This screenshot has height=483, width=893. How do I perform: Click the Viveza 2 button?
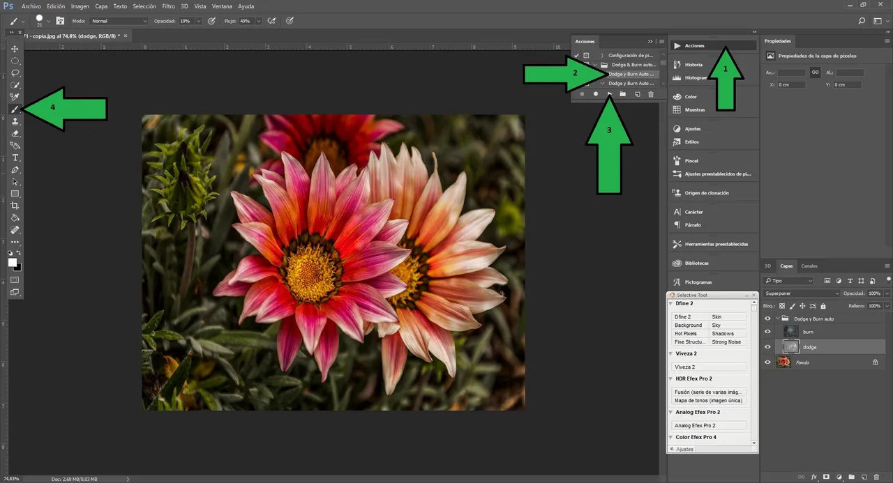(x=709, y=367)
